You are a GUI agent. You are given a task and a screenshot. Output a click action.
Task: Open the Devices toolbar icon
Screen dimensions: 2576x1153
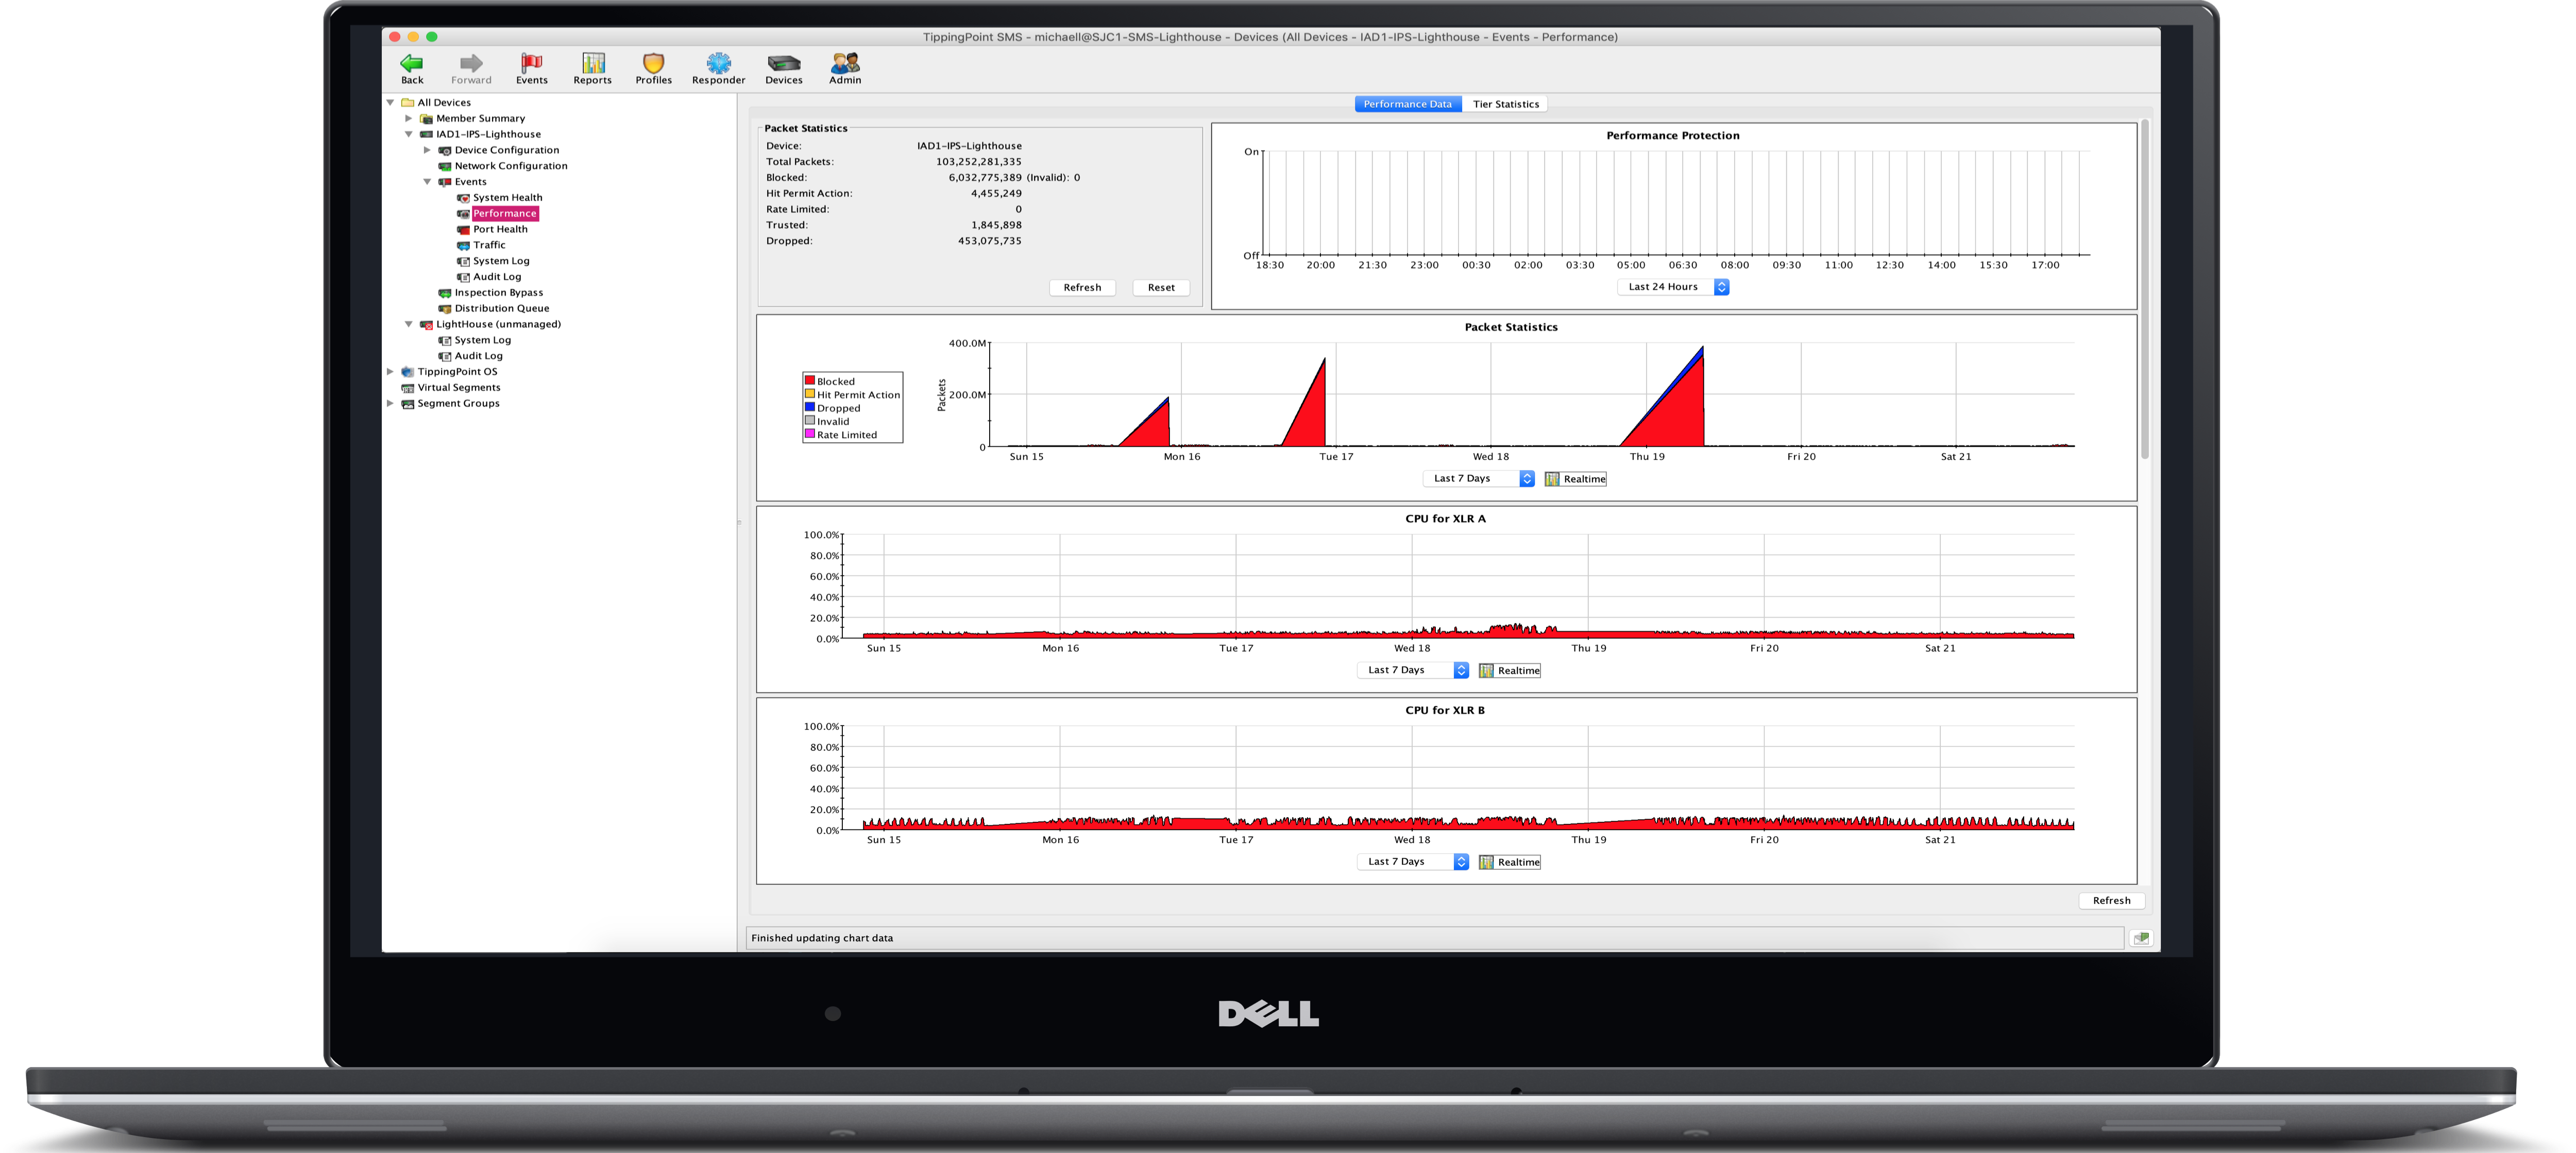pyautogui.click(x=784, y=63)
